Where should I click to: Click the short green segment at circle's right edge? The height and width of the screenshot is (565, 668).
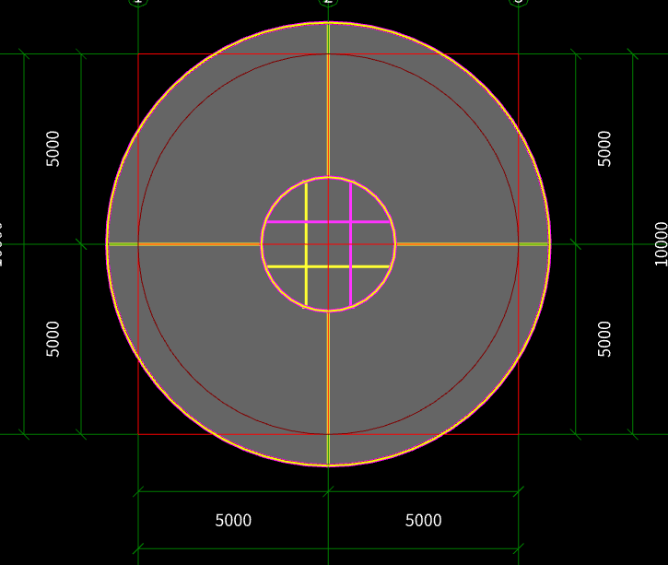[x=533, y=244]
